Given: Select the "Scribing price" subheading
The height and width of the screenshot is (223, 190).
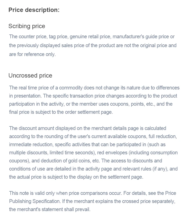Looking at the screenshot, I should coord(27,26).
